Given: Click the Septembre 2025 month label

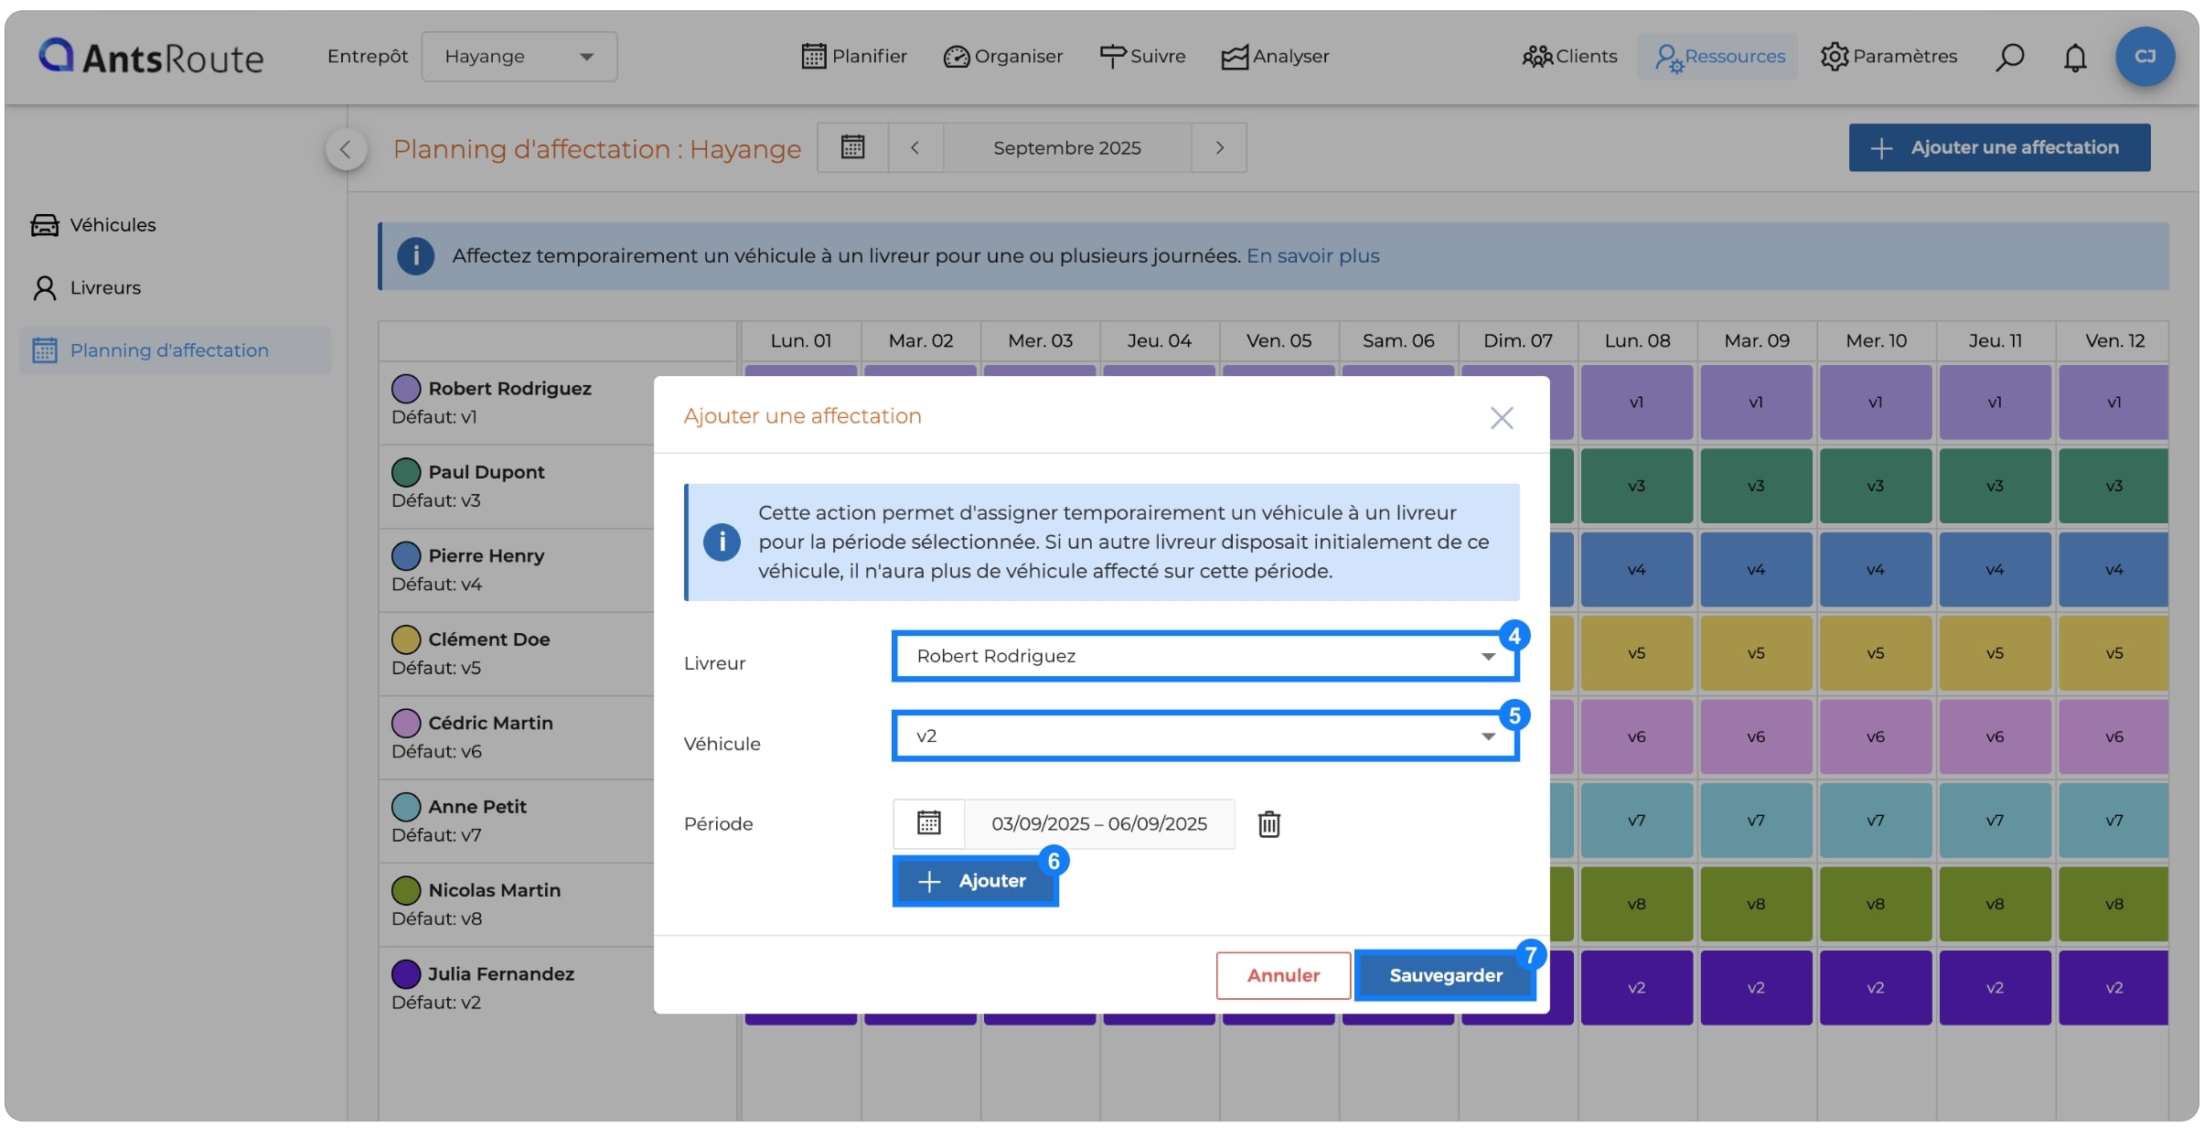Looking at the screenshot, I should click(x=1067, y=147).
